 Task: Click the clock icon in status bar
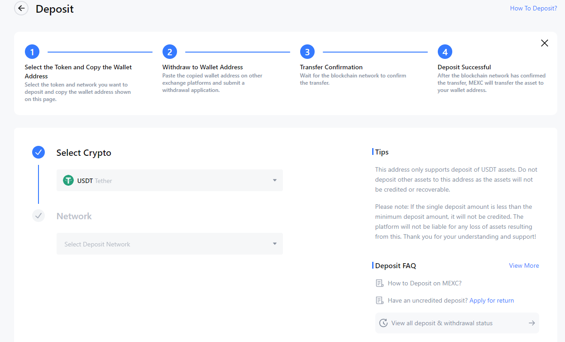click(383, 323)
